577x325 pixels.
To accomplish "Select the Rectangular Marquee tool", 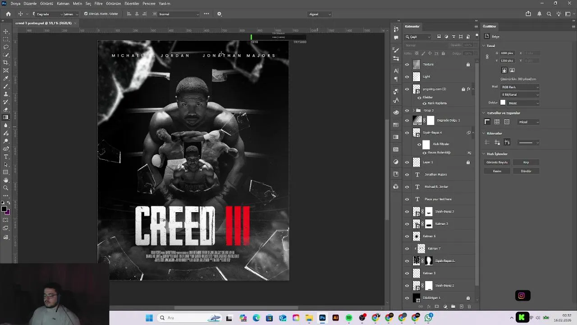I will coord(6,39).
